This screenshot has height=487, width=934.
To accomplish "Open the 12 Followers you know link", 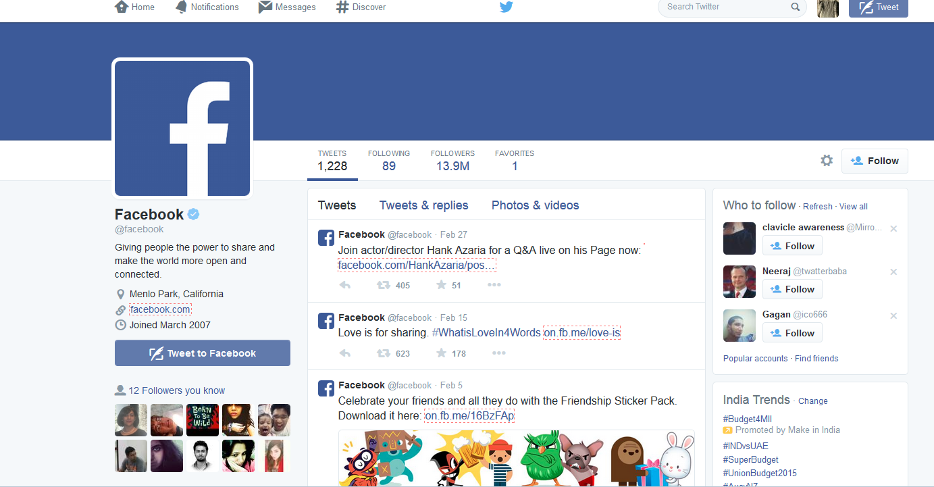I will click(176, 390).
